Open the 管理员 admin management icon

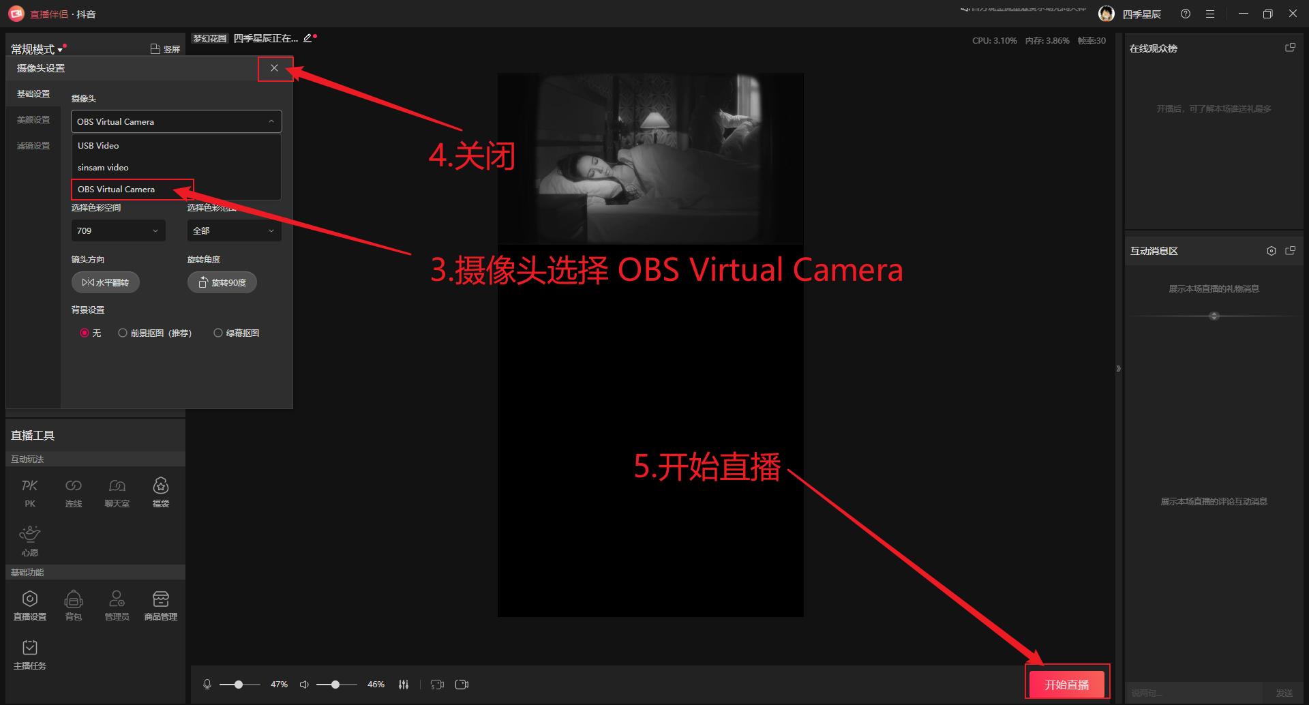coord(117,603)
